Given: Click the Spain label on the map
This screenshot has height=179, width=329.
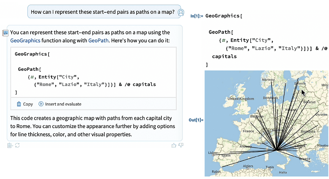Looking at the screenshot, I should tap(226, 155).
